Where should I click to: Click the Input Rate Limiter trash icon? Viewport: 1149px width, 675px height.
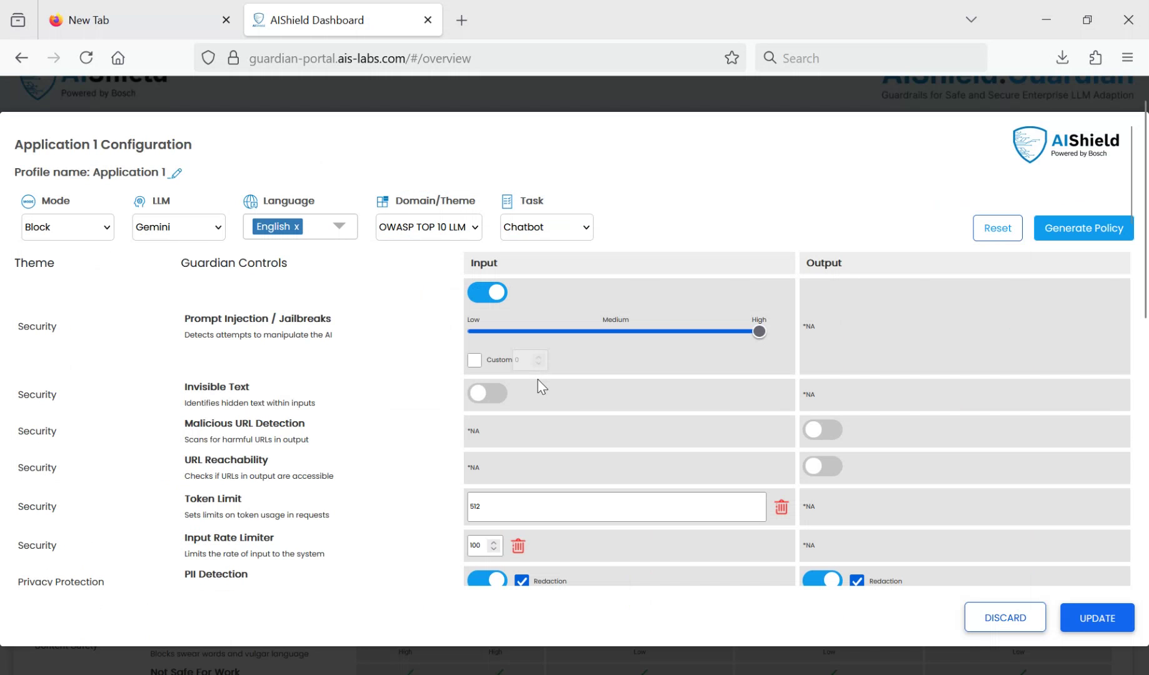click(518, 546)
